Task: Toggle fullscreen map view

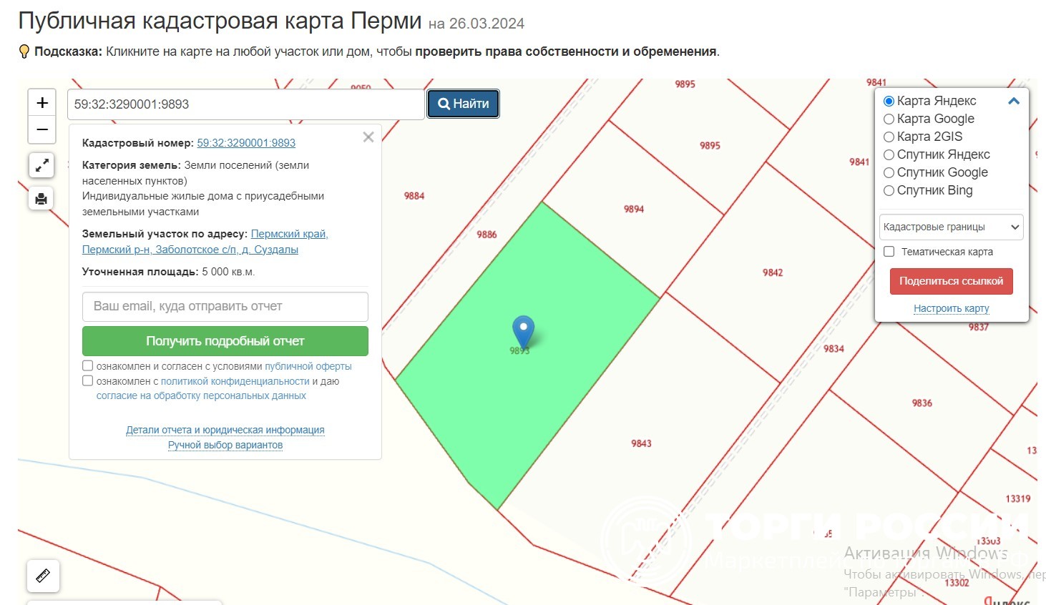Action: [x=41, y=165]
